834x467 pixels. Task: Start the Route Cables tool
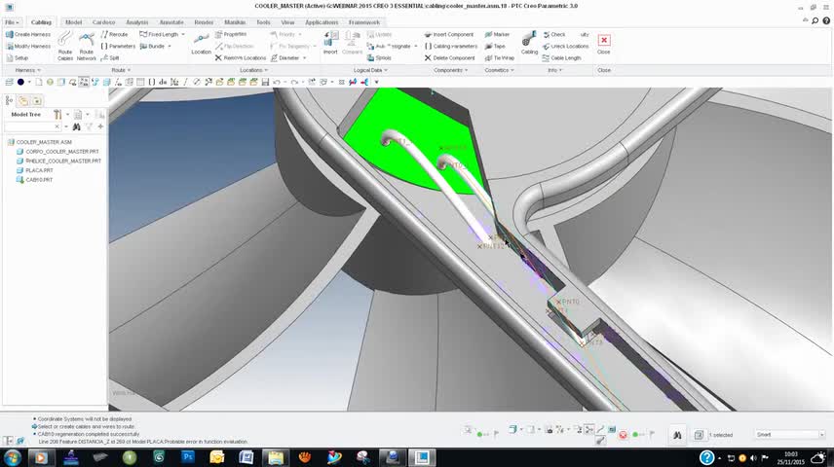click(x=65, y=46)
